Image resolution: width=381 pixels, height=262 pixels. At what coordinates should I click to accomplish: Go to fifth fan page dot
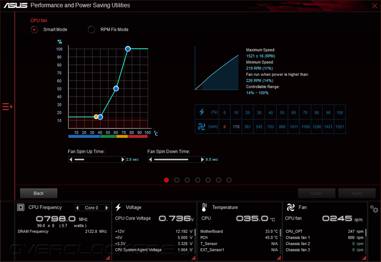208,180
